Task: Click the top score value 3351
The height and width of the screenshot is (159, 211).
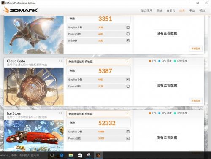Action: pos(105,19)
